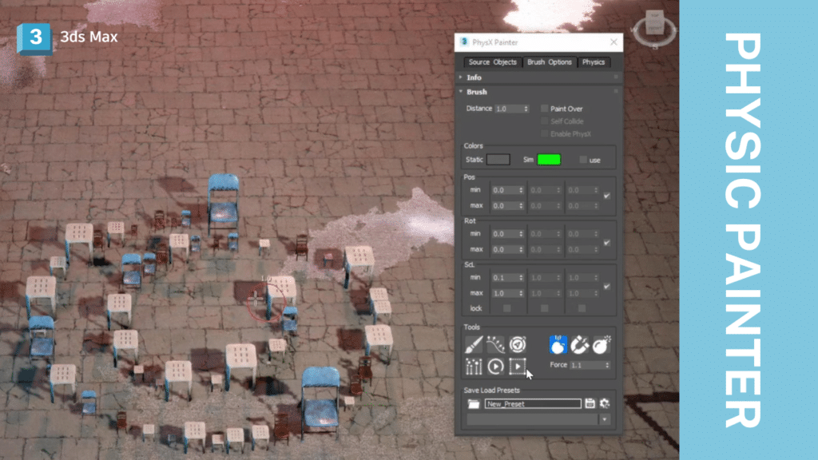818x460 pixels.
Task: Uncheck the Scl group checkbox
Action: pyautogui.click(x=607, y=287)
